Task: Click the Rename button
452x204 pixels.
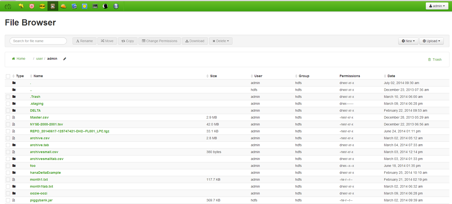Action: tap(84, 41)
